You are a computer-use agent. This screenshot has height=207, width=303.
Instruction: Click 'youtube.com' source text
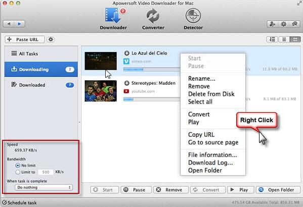143,91
